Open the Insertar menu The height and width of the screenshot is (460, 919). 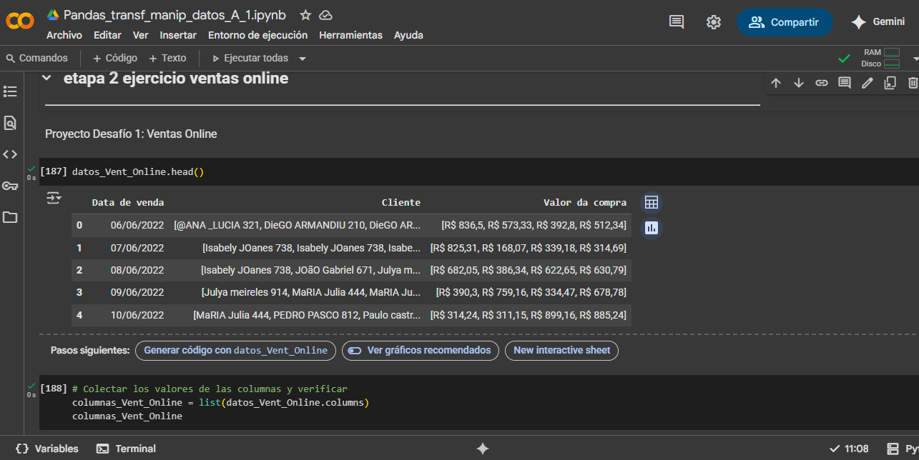(x=178, y=35)
